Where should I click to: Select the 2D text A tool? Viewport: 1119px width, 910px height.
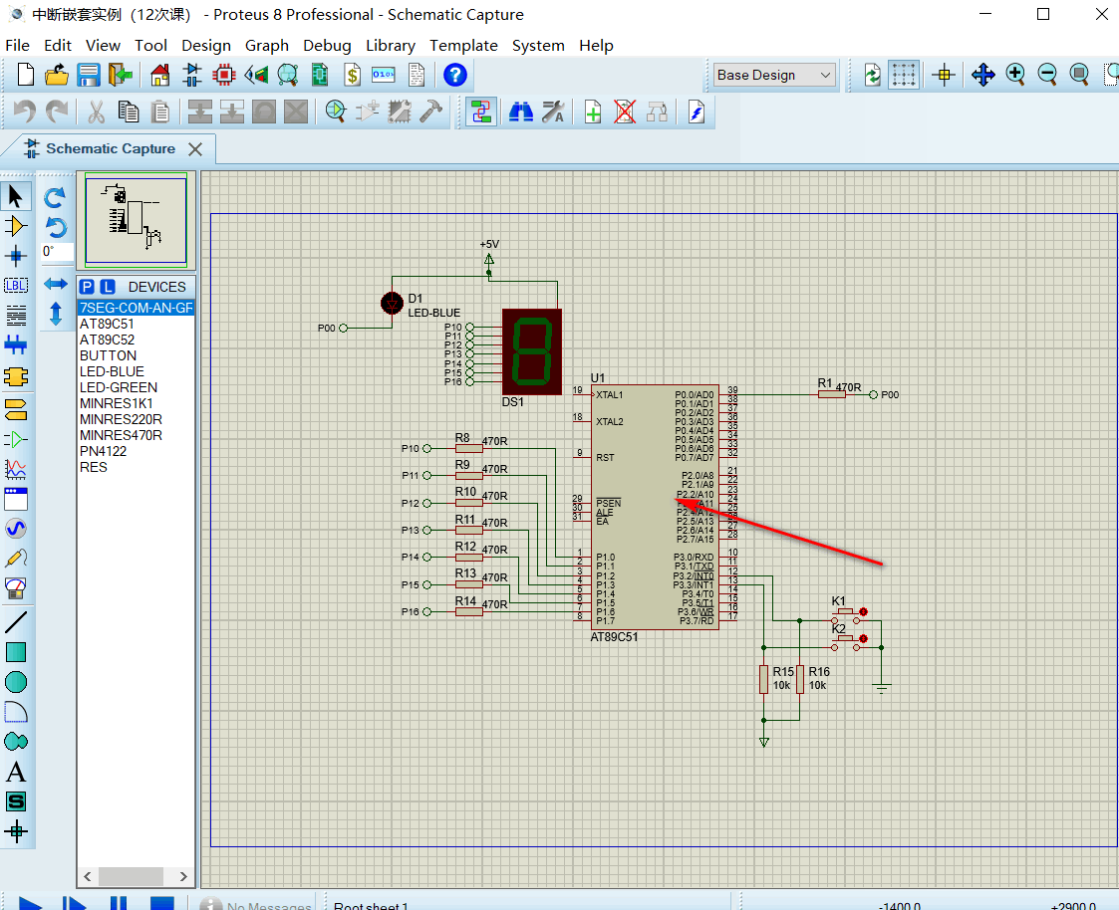pyautogui.click(x=16, y=773)
